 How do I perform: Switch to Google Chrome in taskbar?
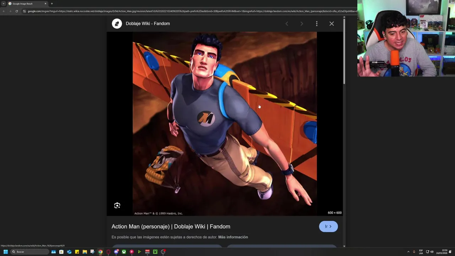tap(101, 252)
